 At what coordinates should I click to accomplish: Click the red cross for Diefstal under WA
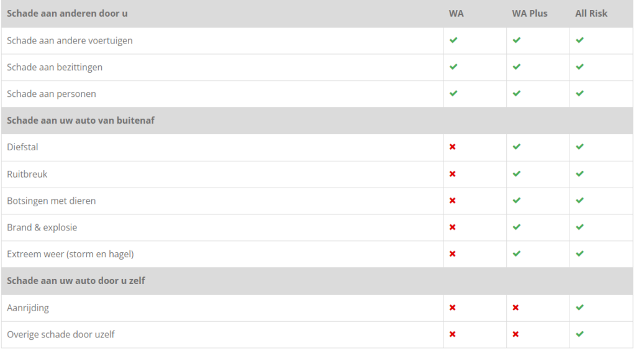[x=453, y=147]
